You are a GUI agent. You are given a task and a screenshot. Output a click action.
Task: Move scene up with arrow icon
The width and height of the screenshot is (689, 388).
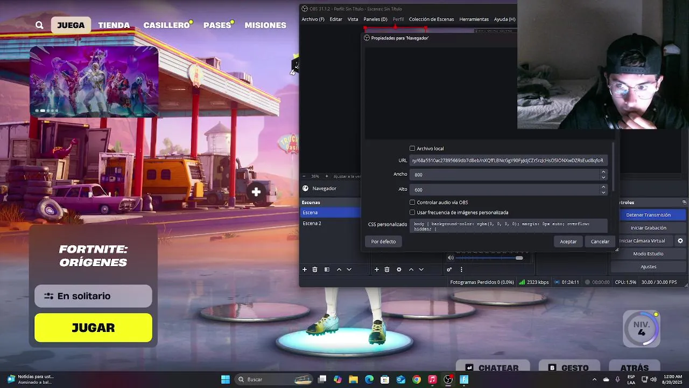pyautogui.click(x=339, y=269)
